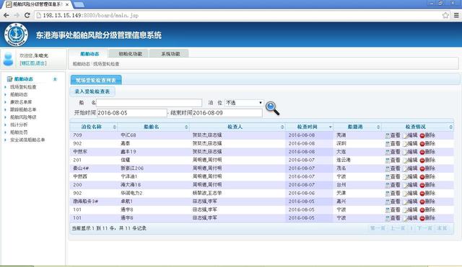Collapse the 船舶动态 sidebar section chevron
Image resolution: width=462 pixels, height=267 pixels.
coord(55,79)
